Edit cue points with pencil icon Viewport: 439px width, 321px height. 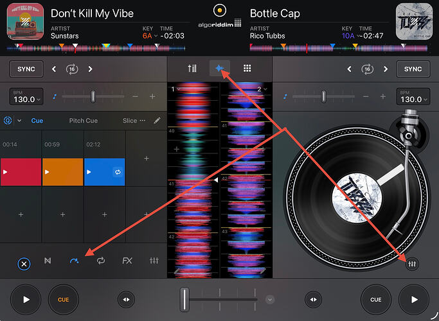tap(157, 121)
